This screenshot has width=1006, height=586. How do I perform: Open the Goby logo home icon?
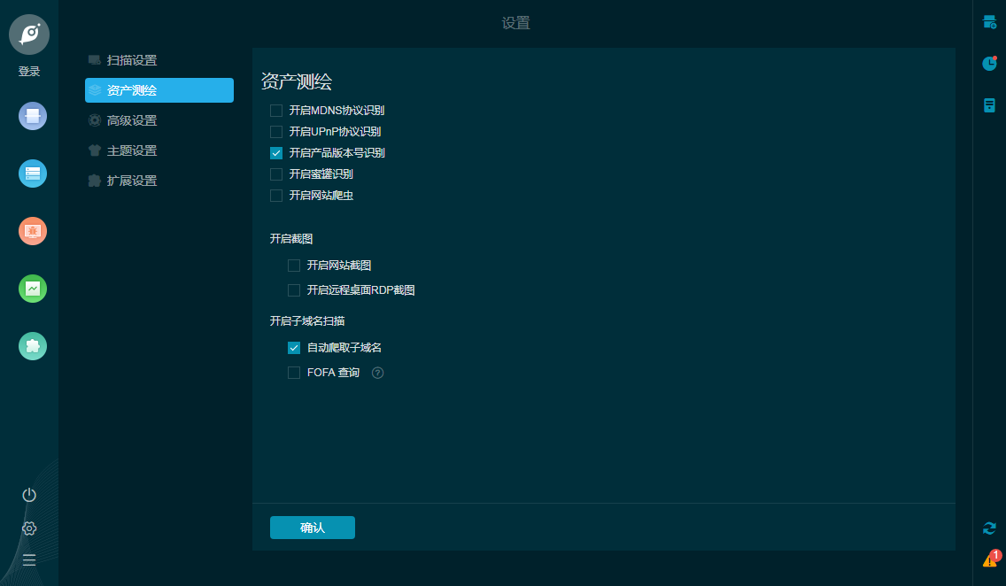click(x=29, y=35)
